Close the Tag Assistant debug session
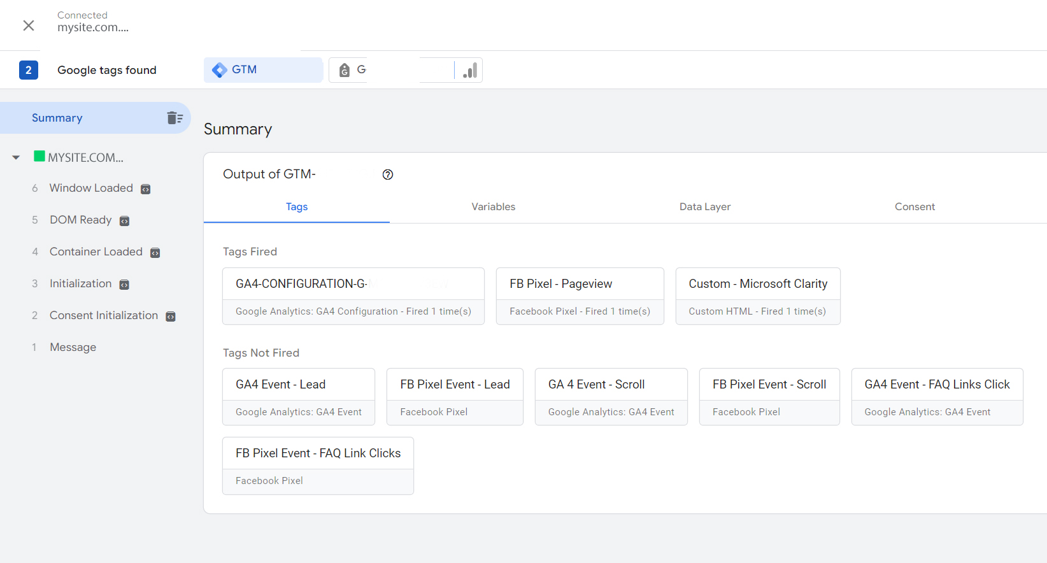This screenshot has height=563, width=1047. 29,25
